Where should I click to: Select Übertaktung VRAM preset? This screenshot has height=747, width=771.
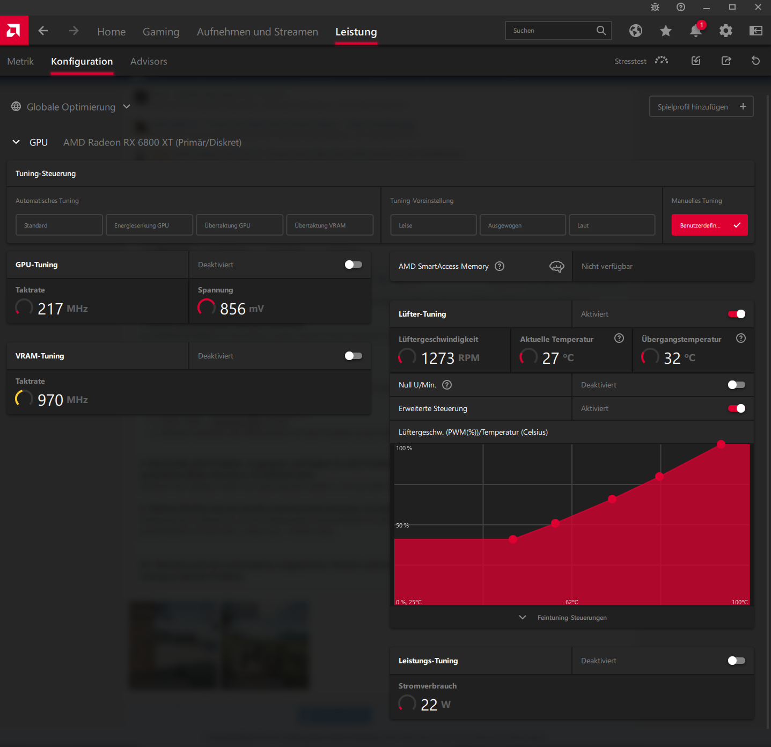[329, 225]
